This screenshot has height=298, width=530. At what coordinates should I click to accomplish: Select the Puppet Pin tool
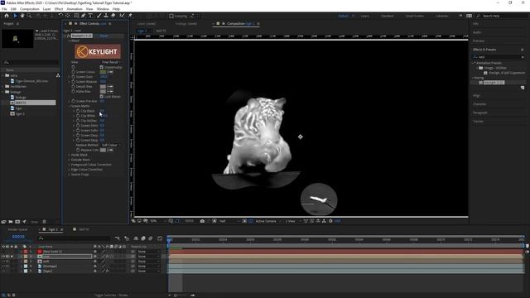(x=130, y=16)
